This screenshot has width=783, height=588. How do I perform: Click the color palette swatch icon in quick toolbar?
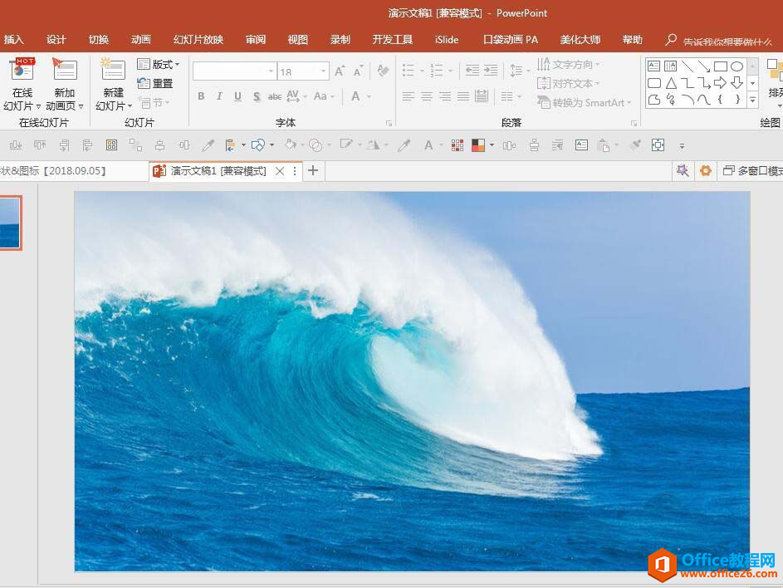pyautogui.click(x=478, y=145)
